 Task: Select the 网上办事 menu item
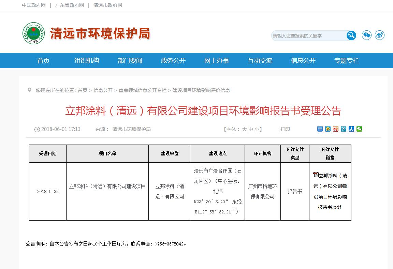tap(217, 61)
